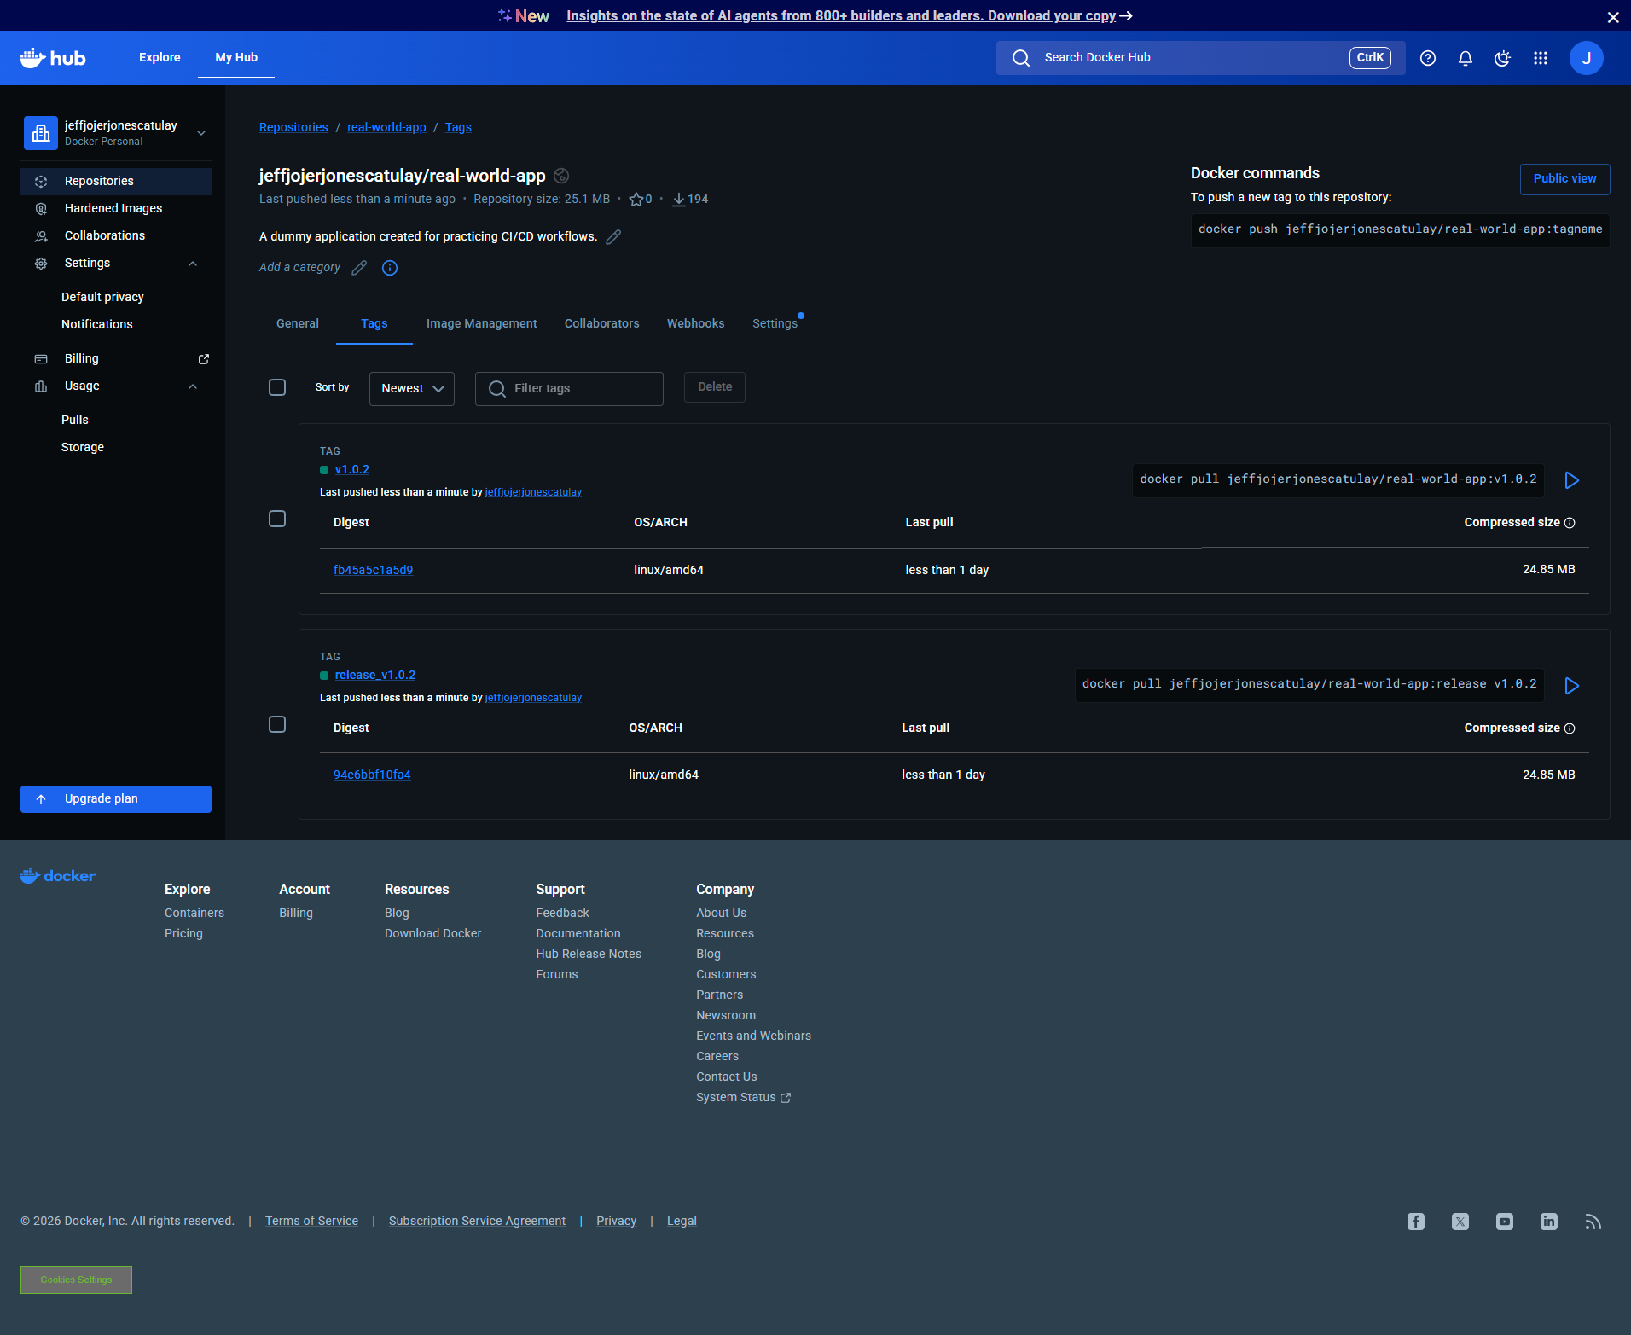Open the YouTube social icon

click(1505, 1222)
